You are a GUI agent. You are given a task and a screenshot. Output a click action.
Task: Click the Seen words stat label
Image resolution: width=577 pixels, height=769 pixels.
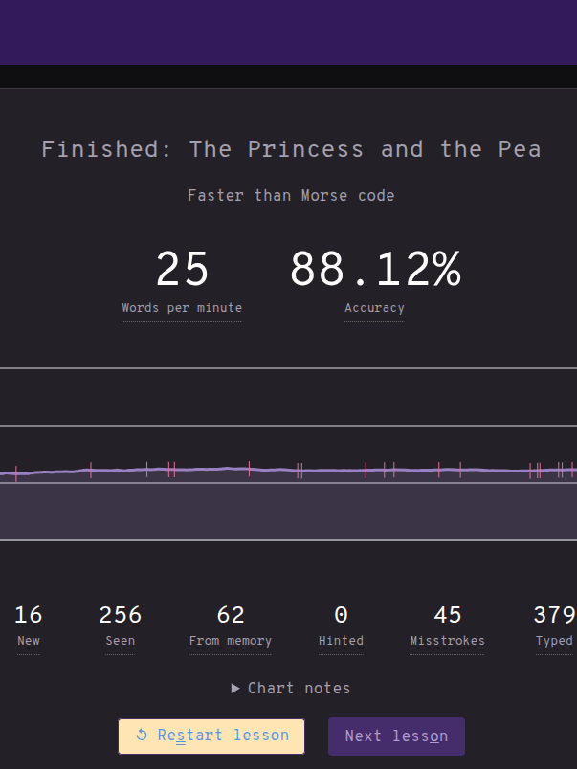pos(121,641)
